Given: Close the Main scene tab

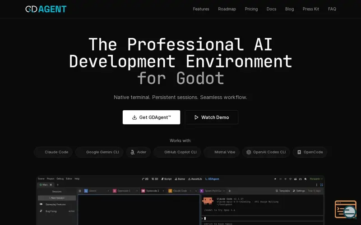Looking at the screenshot, I should pos(51,185).
